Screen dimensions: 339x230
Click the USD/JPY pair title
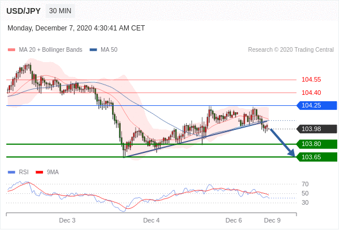(24, 11)
